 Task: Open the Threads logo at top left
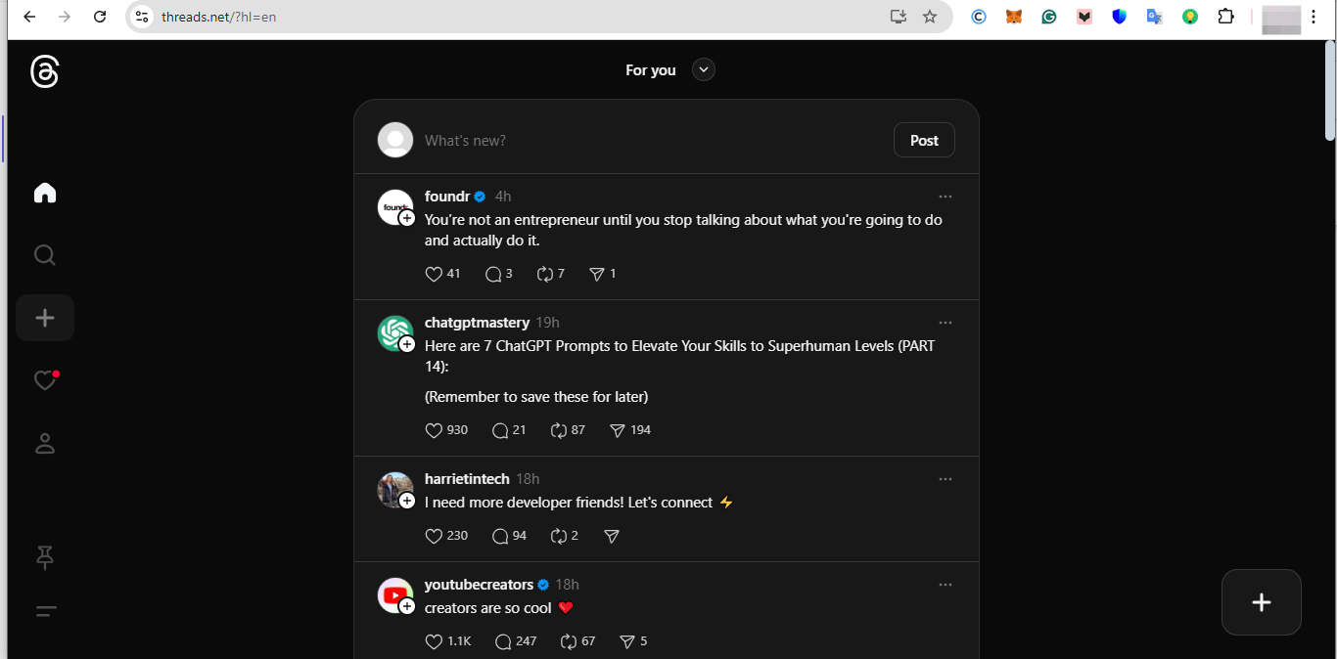(x=44, y=71)
